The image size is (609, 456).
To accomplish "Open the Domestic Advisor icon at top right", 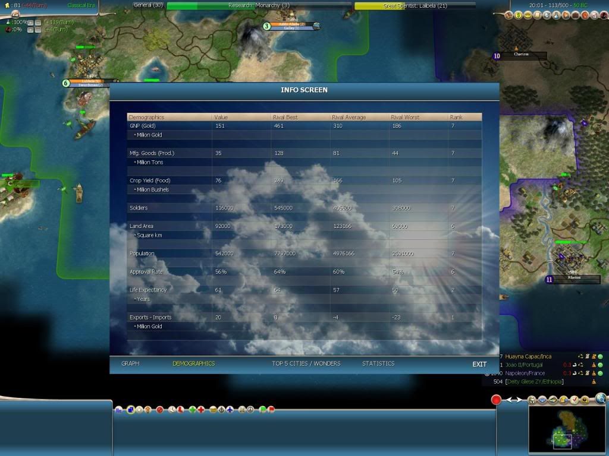I will [x=508, y=15].
